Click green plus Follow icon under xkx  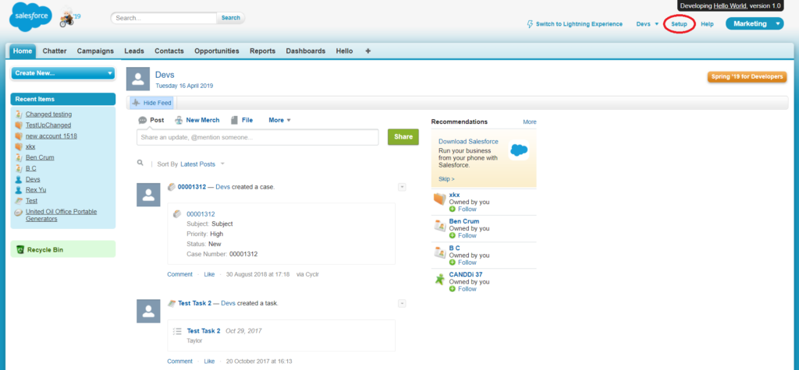point(453,210)
